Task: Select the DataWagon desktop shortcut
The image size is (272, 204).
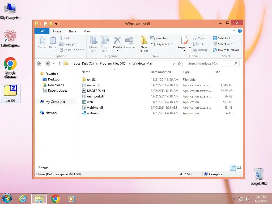Action: pos(10,38)
